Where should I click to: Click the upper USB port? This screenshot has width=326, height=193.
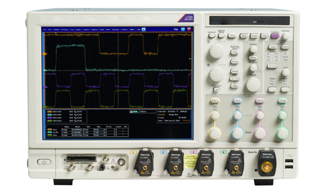click(289, 161)
